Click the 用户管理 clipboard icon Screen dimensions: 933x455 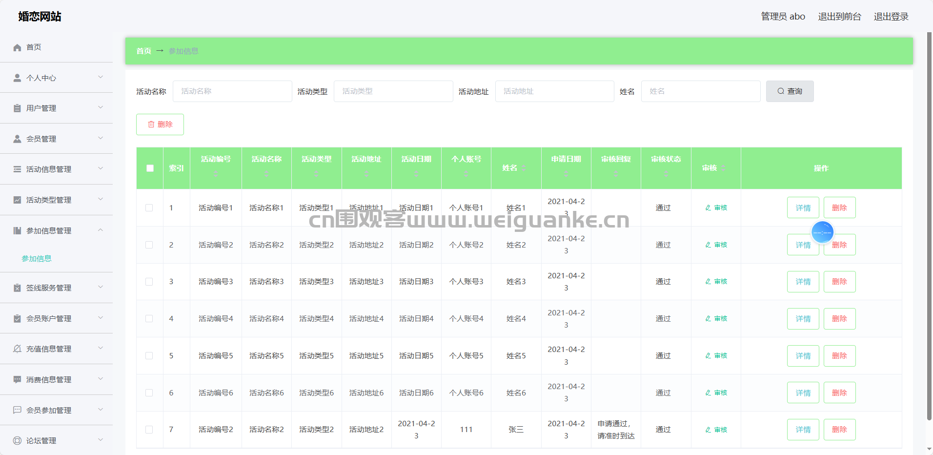(17, 108)
